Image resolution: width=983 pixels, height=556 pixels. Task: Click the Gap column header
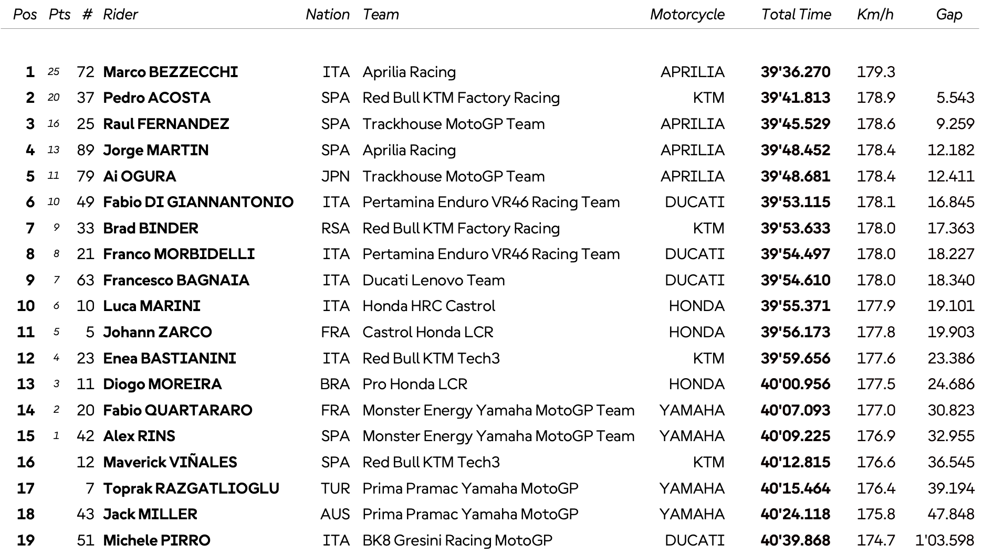coord(949,14)
